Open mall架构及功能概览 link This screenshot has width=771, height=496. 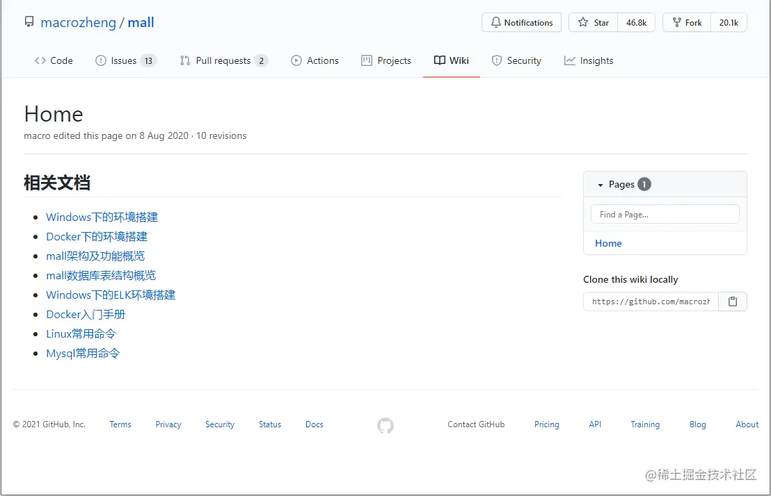[95, 256]
